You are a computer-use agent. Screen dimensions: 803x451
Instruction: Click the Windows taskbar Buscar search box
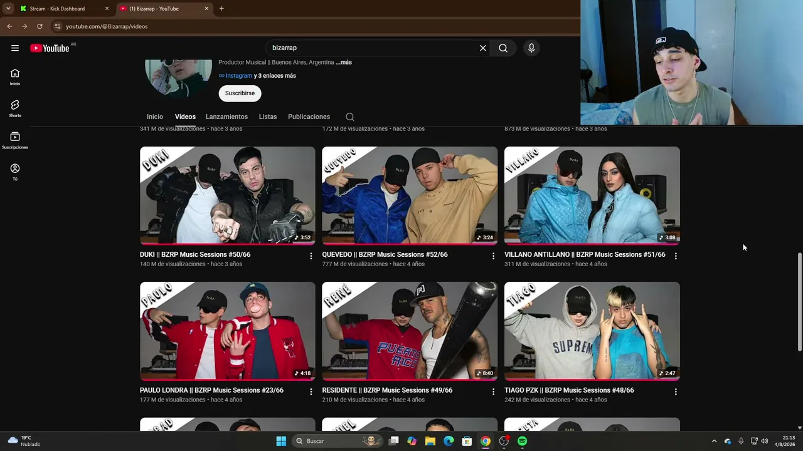click(338, 441)
